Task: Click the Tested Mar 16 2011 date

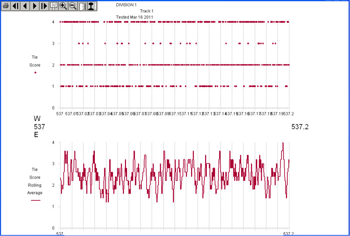Action: [134, 17]
